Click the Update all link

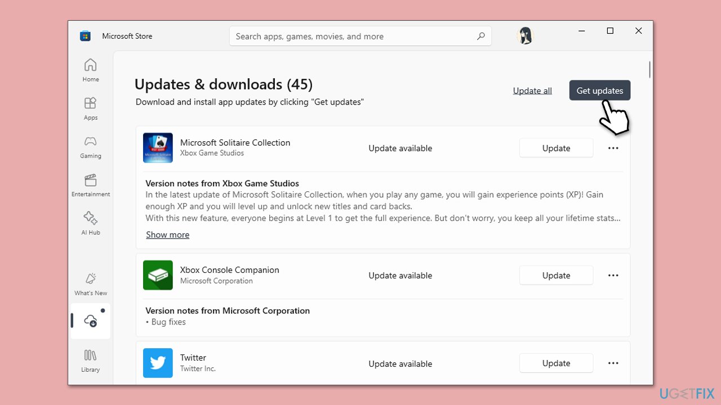(x=532, y=91)
